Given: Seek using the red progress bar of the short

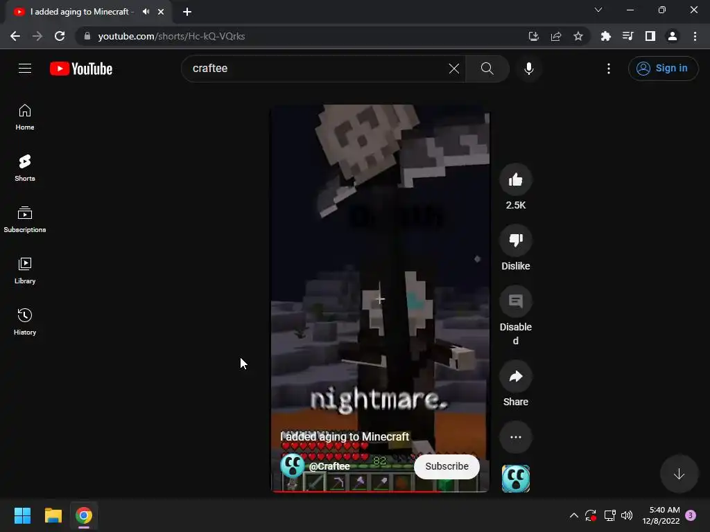Looking at the screenshot, I should (x=380, y=491).
